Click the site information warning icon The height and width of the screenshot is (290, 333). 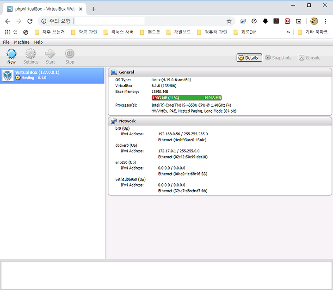pos(44,21)
